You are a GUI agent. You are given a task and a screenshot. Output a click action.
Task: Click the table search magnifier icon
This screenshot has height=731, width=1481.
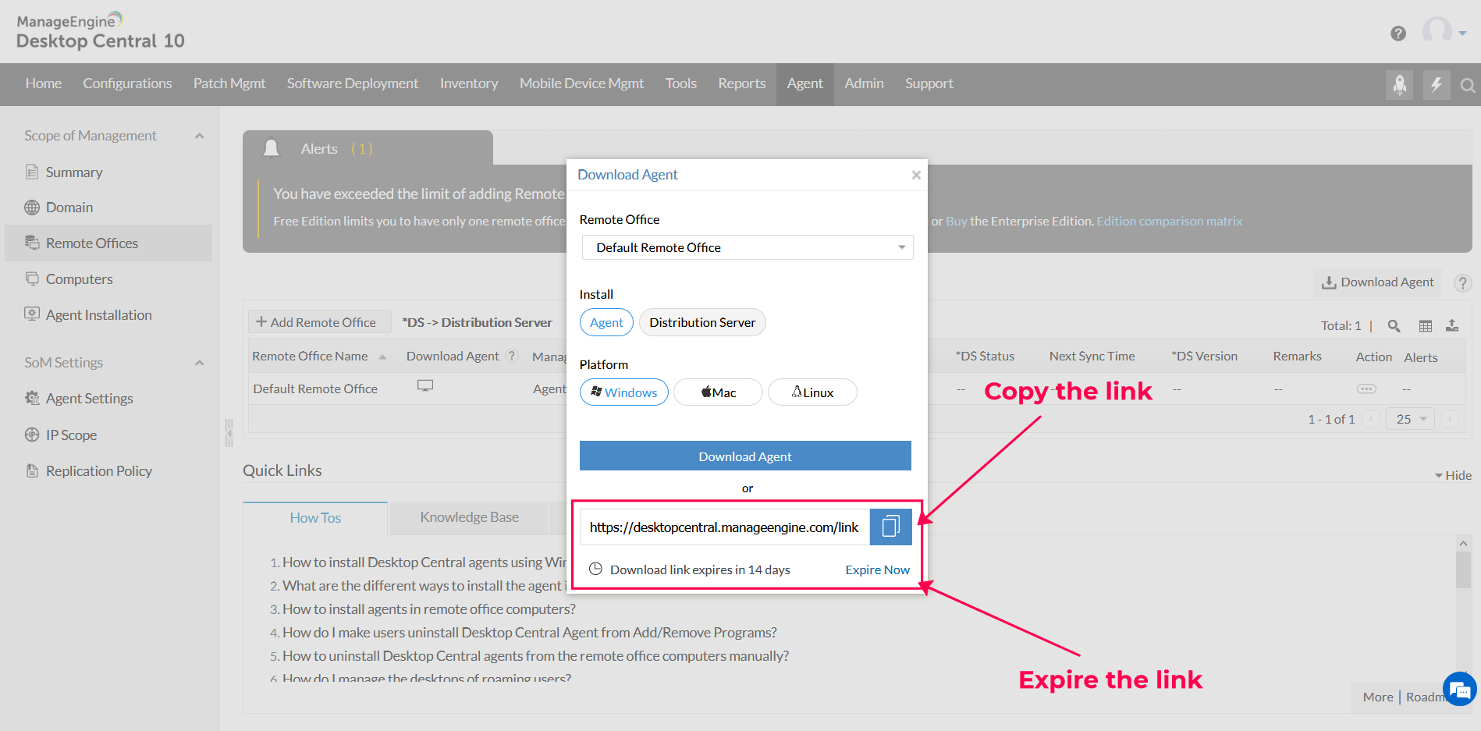tap(1394, 326)
